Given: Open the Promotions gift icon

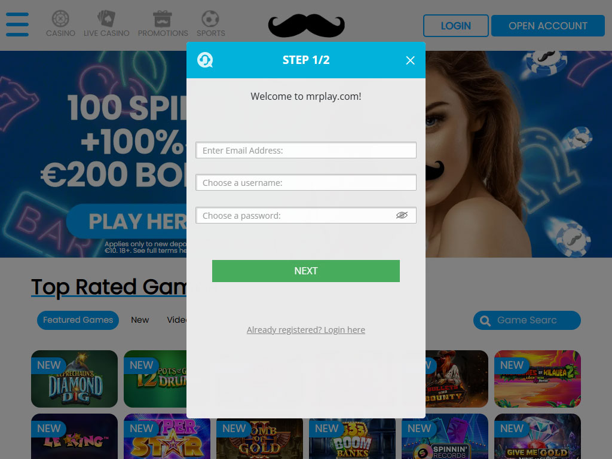Looking at the screenshot, I should (x=163, y=19).
